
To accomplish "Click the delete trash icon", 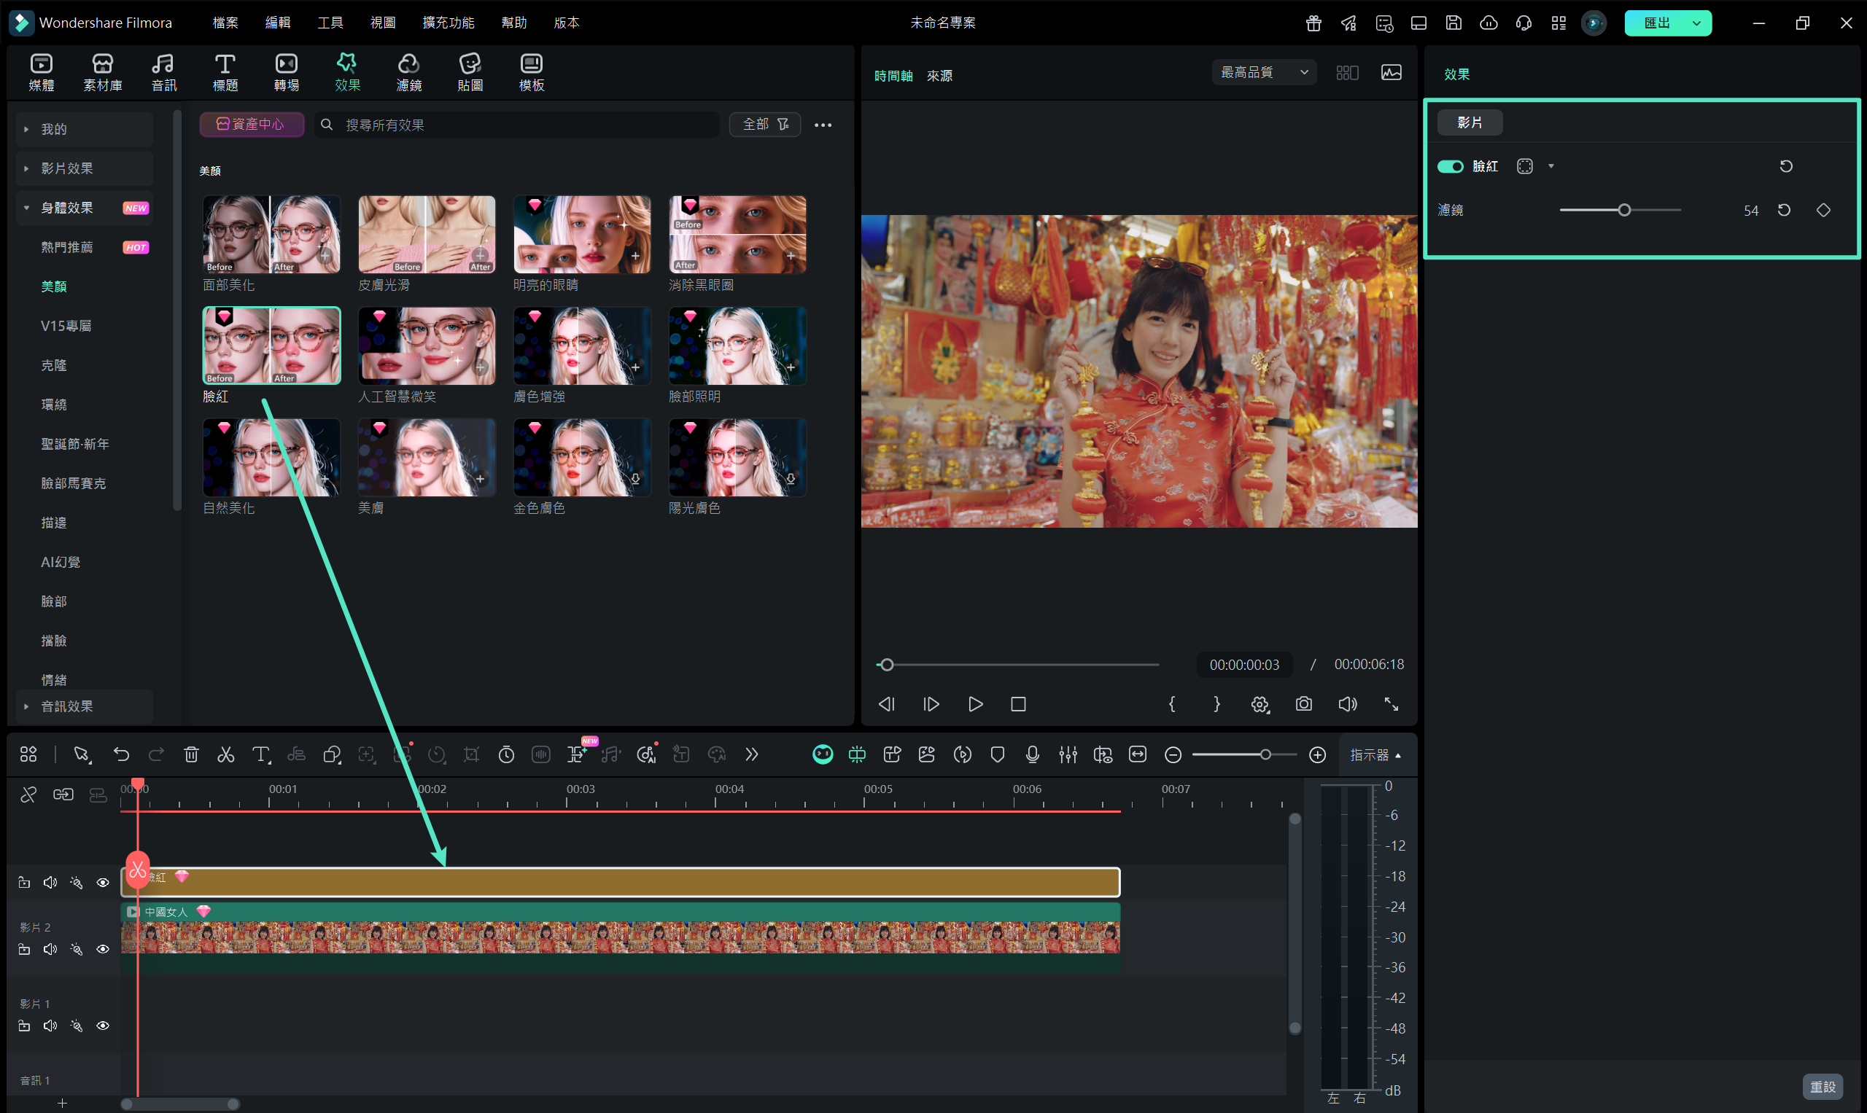I will 191,754.
